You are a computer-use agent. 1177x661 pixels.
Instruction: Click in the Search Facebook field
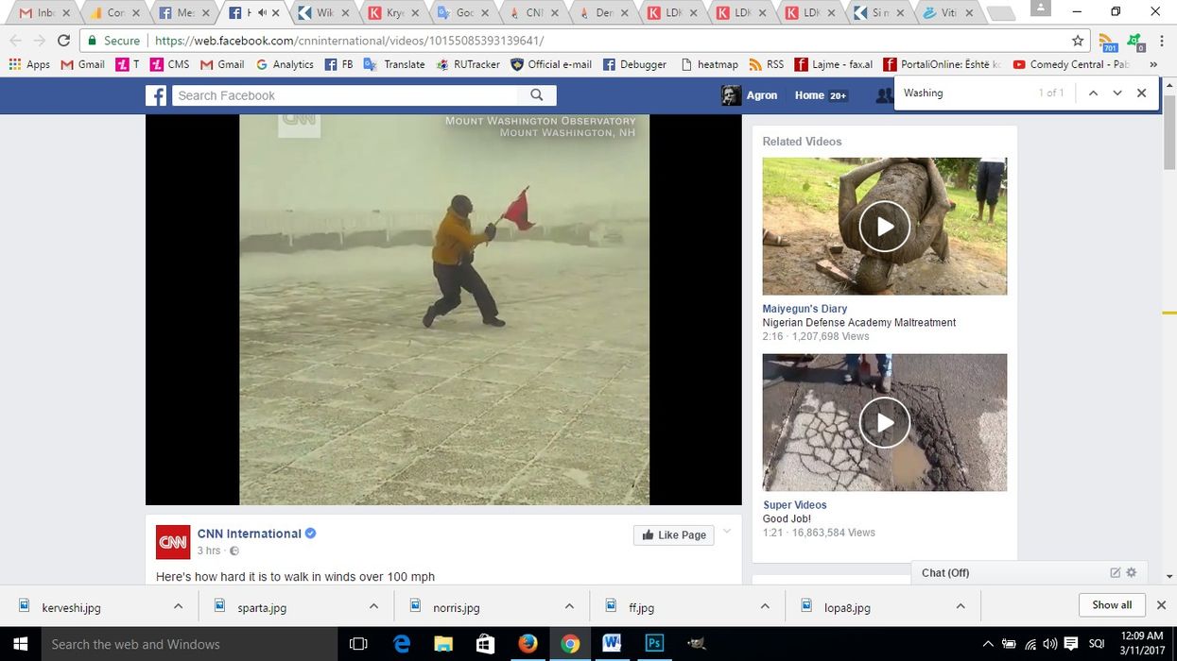pyautogui.click(x=345, y=95)
